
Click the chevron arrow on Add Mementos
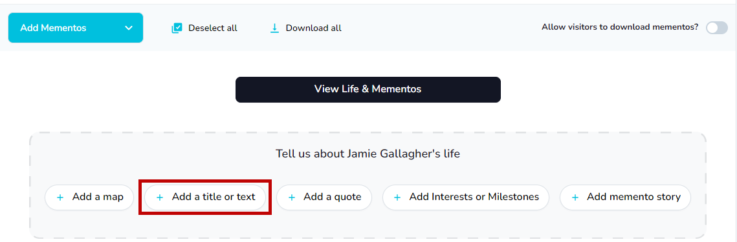129,28
